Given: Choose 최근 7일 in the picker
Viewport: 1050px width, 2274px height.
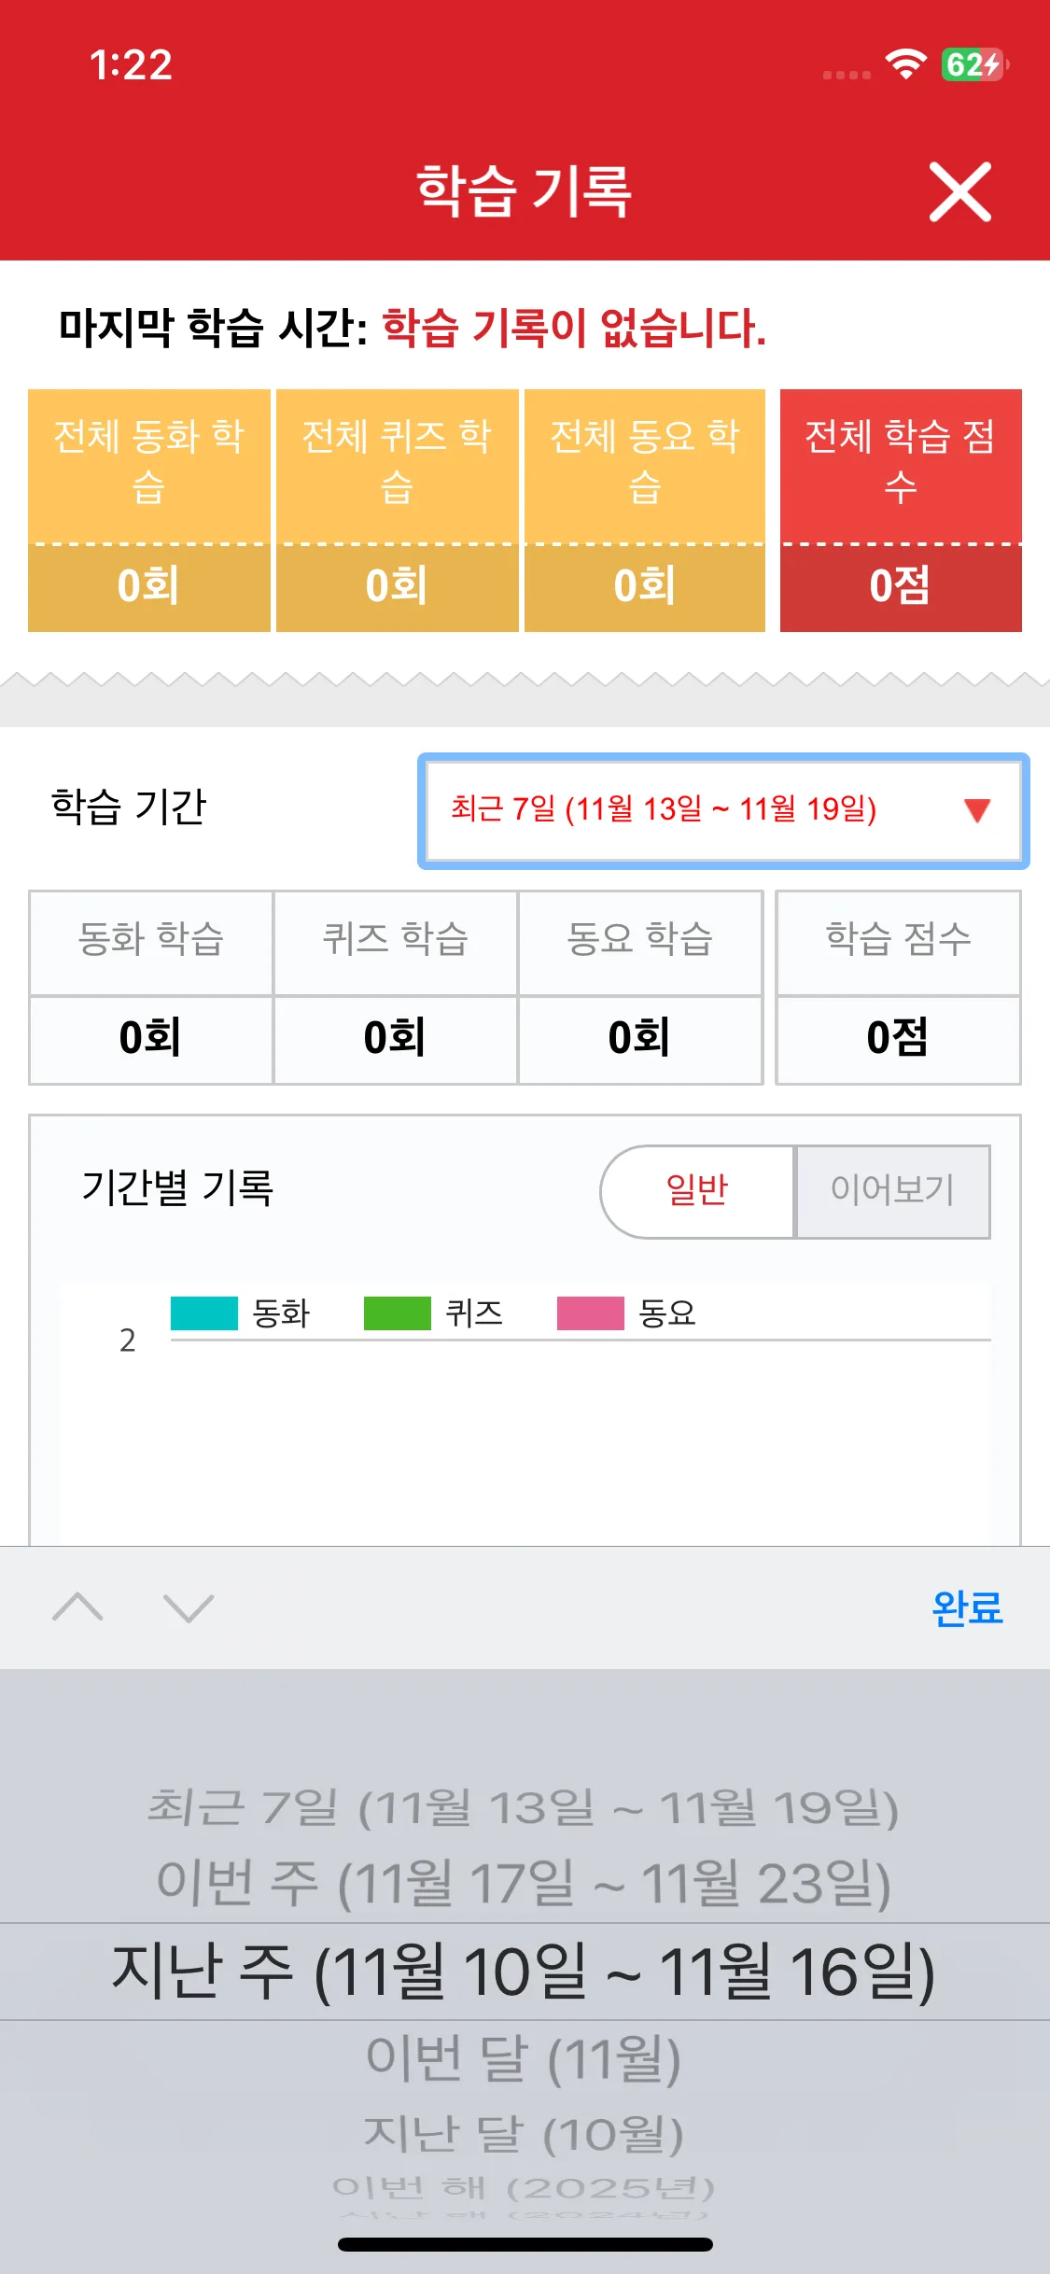Looking at the screenshot, I should pos(524,1807).
